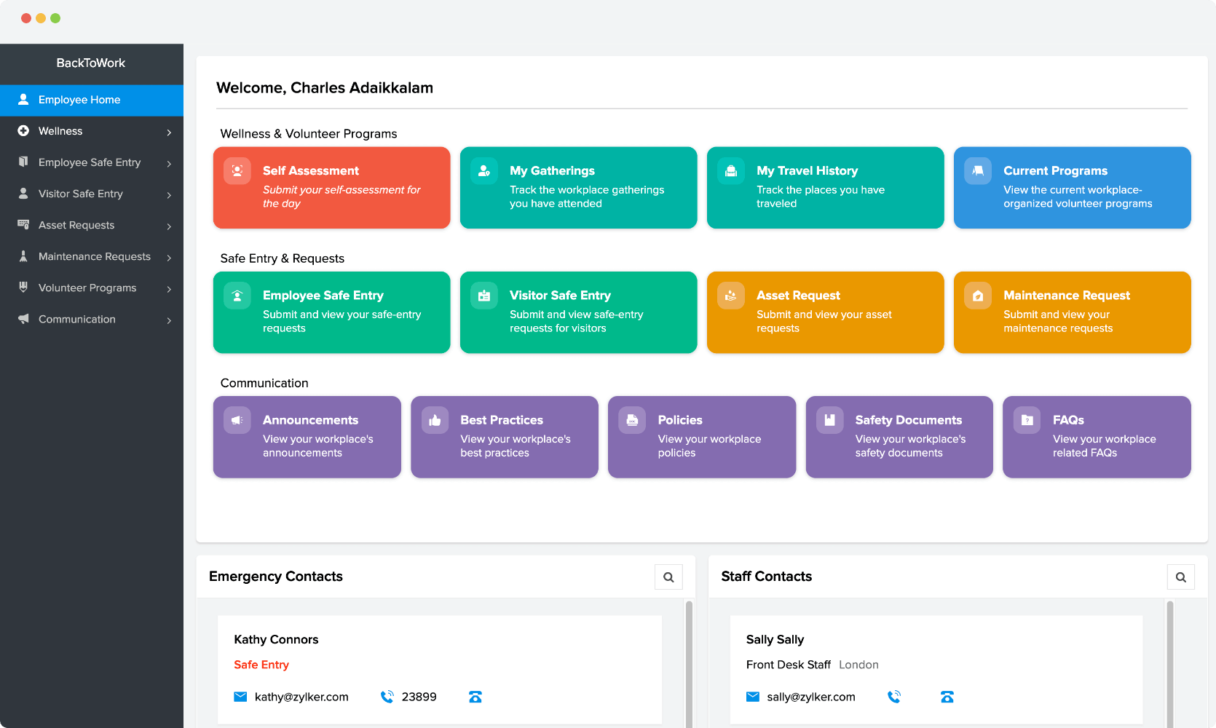Click email sally@zylker.com
Viewport: 1216px width, 728px height.
[811, 697]
